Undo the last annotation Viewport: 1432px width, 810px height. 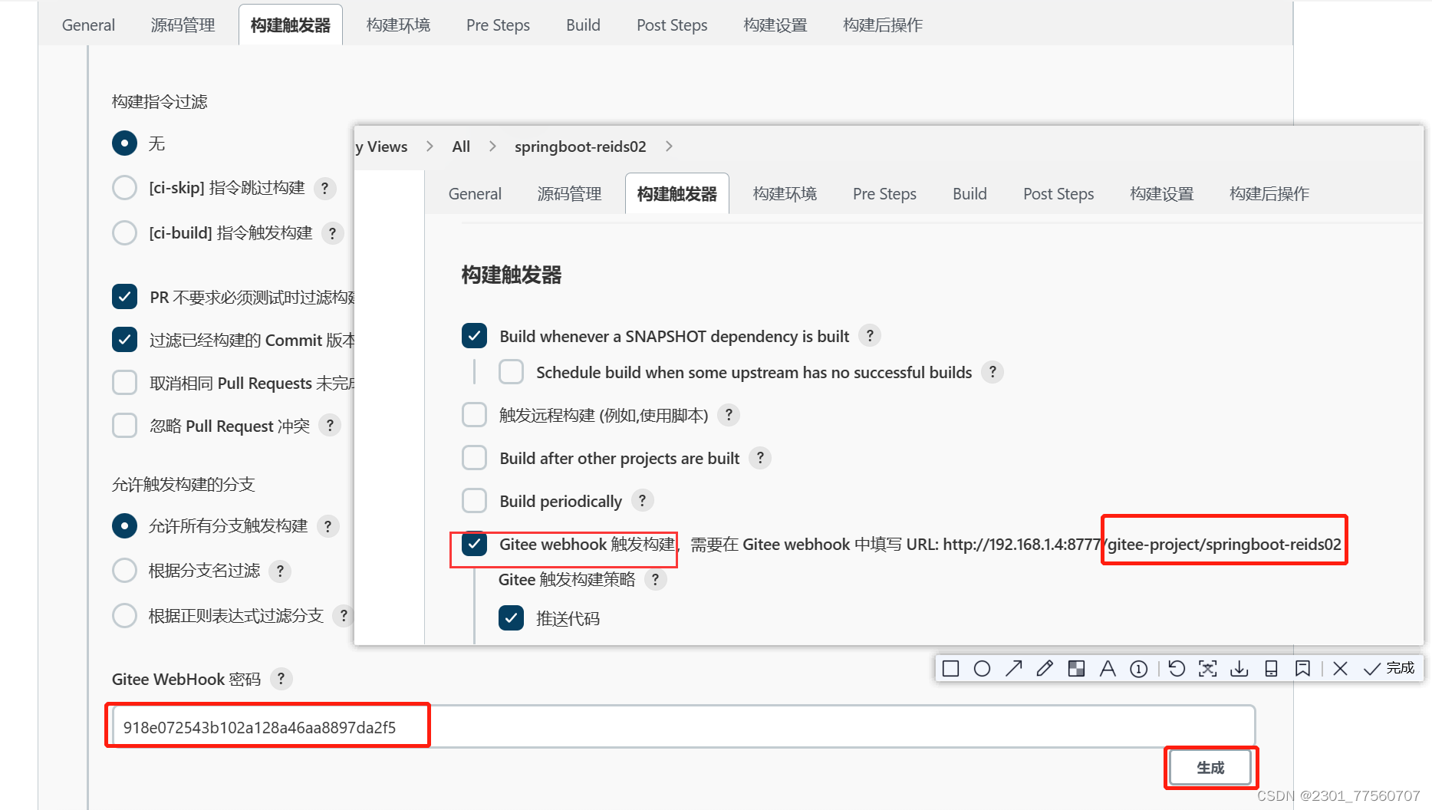click(1177, 668)
